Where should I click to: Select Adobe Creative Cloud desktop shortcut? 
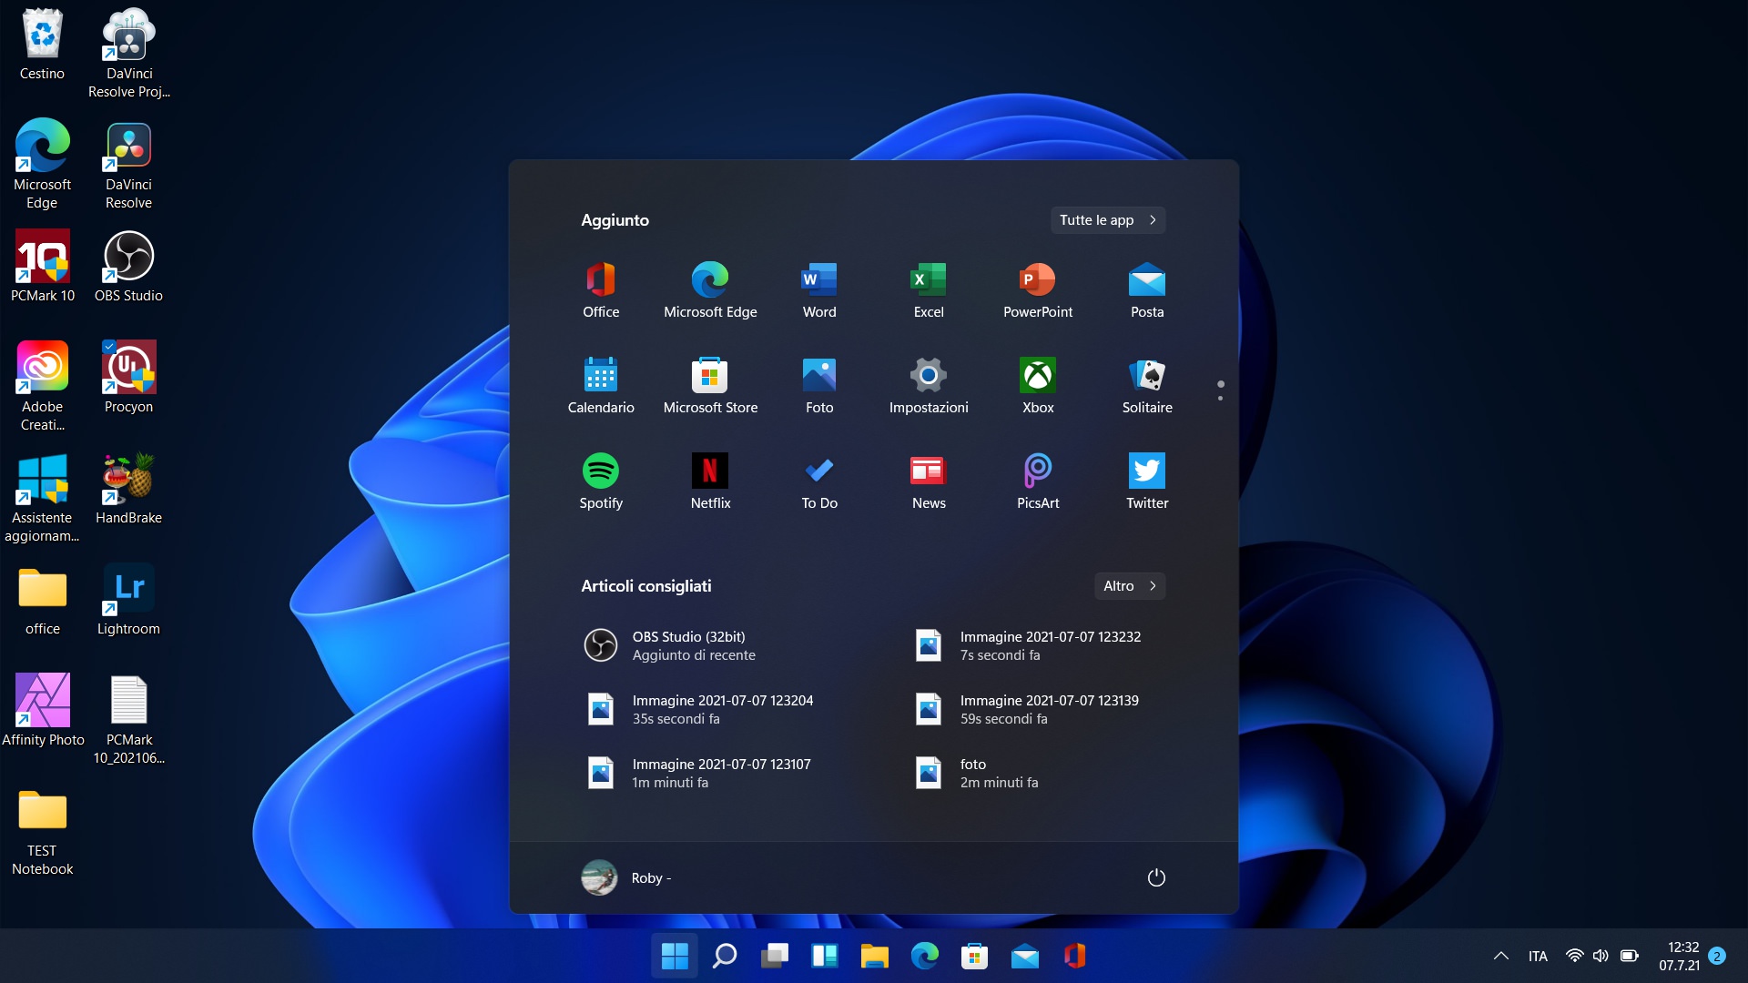pyautogui.click(x=42, y=387)
